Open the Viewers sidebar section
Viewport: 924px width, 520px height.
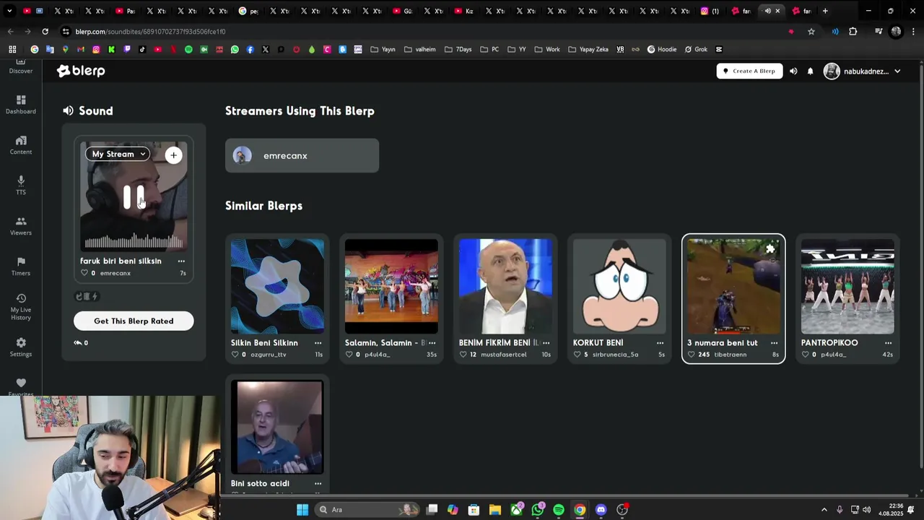[x=21, y=226]
